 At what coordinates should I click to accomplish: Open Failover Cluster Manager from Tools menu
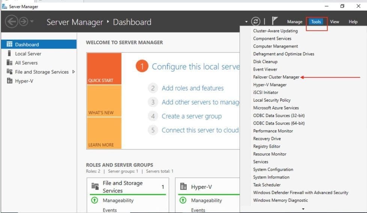coord(276,77)
